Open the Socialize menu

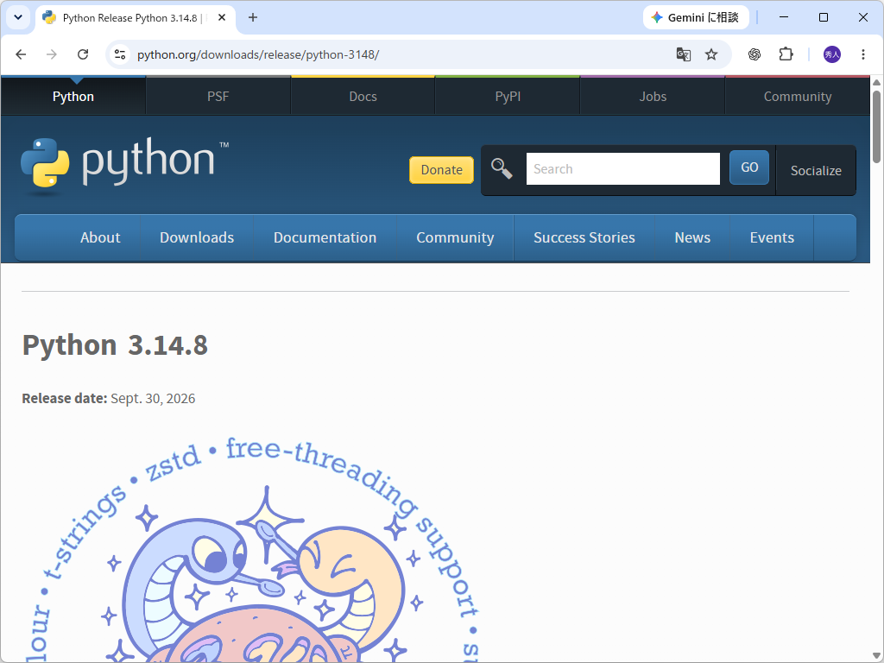coord(816,170)
